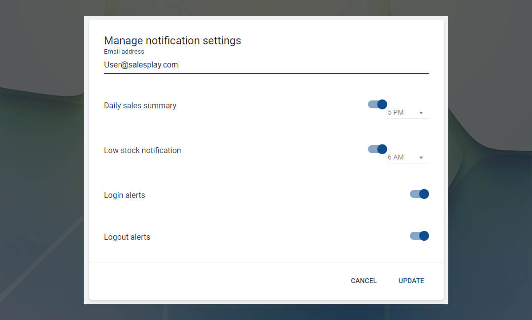
Task: Turn off the Login alerts toggle
Action: pyautogui.click(x=419, y=194)
